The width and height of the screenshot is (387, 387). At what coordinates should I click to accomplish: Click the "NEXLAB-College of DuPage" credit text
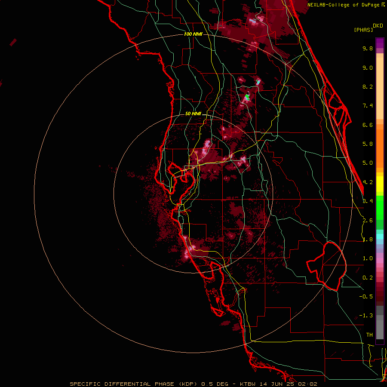(343, 5)
